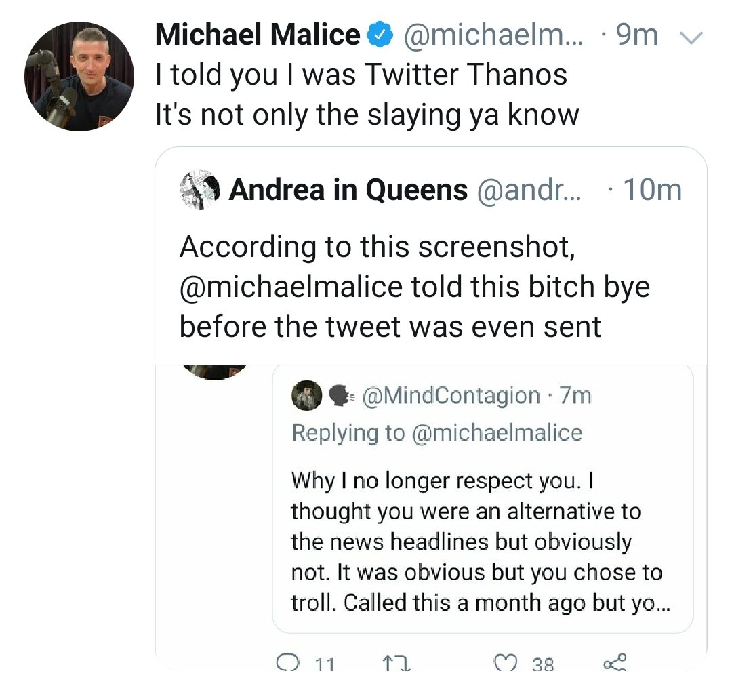Expand the tweet options chevron
Image resolution: width=732 pixels, height=688 pixels.
691,36
